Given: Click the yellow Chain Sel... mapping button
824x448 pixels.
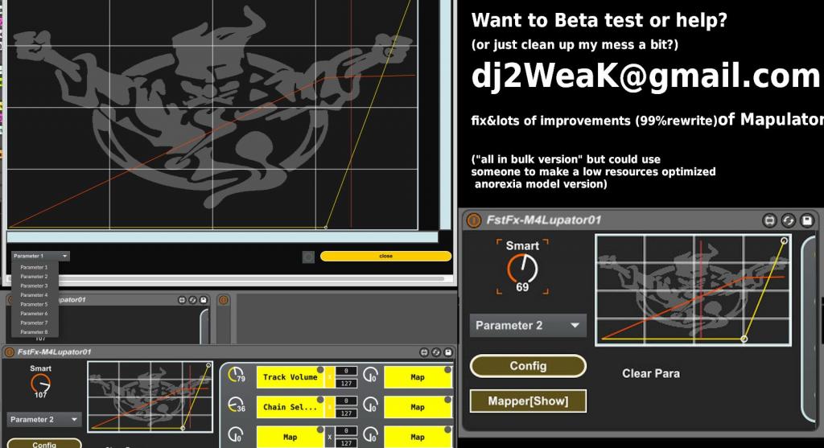Looking at the screenshot, I should pyautogui.click(x=290, y=407).
